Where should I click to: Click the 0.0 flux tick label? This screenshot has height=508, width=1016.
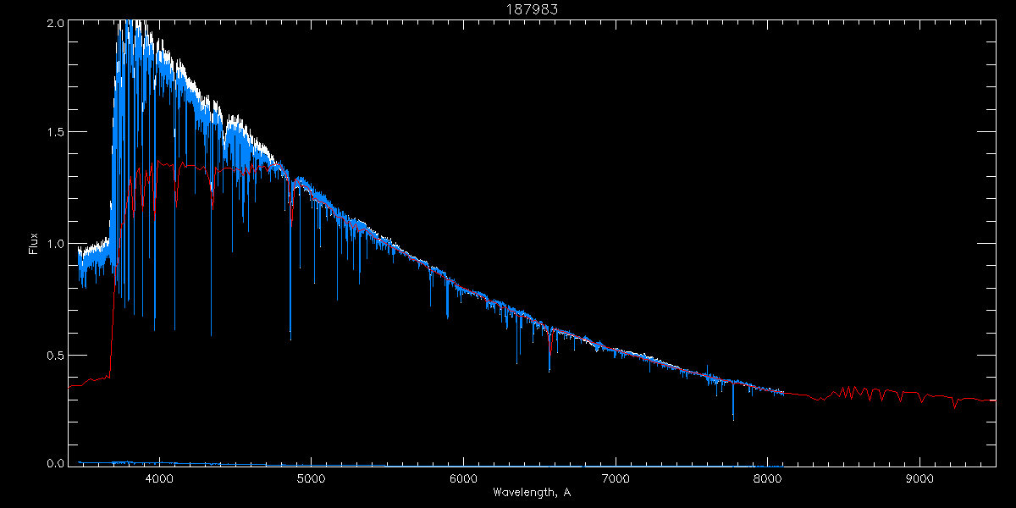(x=54, y=463)
